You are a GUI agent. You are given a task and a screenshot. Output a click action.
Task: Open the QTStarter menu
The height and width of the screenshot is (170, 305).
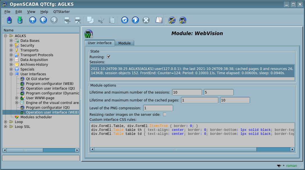61,12
